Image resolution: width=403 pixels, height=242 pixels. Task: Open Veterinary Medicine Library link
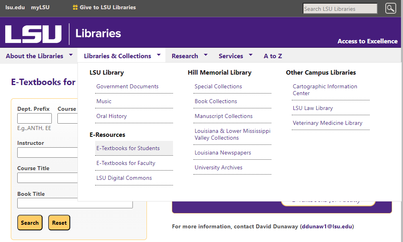[x=328, y=123]
